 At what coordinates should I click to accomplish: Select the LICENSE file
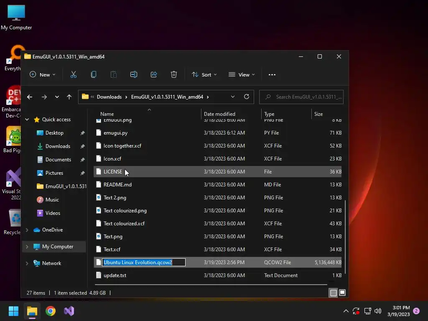[217, 172]
